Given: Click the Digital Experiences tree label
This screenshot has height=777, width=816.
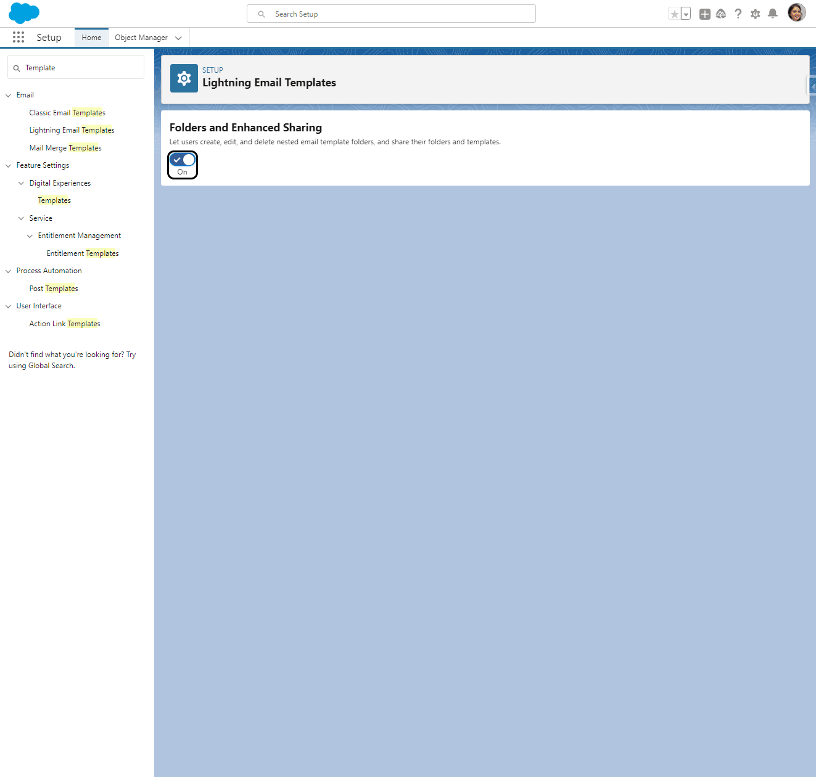Looking at the screenshot, I should point(60,183).
